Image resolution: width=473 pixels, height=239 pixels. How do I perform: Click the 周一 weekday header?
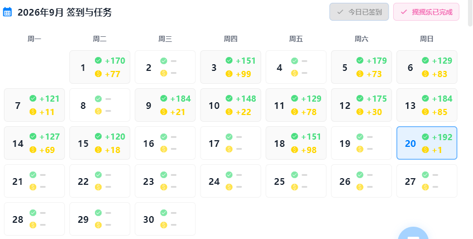(x=35, y=39)
